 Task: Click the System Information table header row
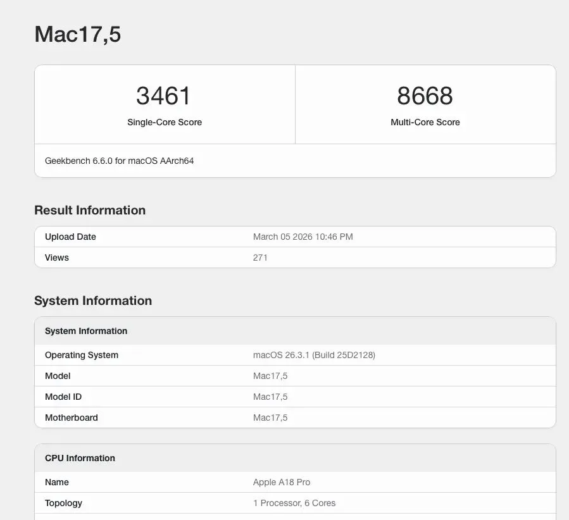(295, 331)
